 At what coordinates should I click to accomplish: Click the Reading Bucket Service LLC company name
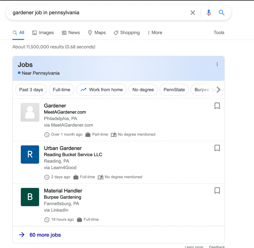73,155
